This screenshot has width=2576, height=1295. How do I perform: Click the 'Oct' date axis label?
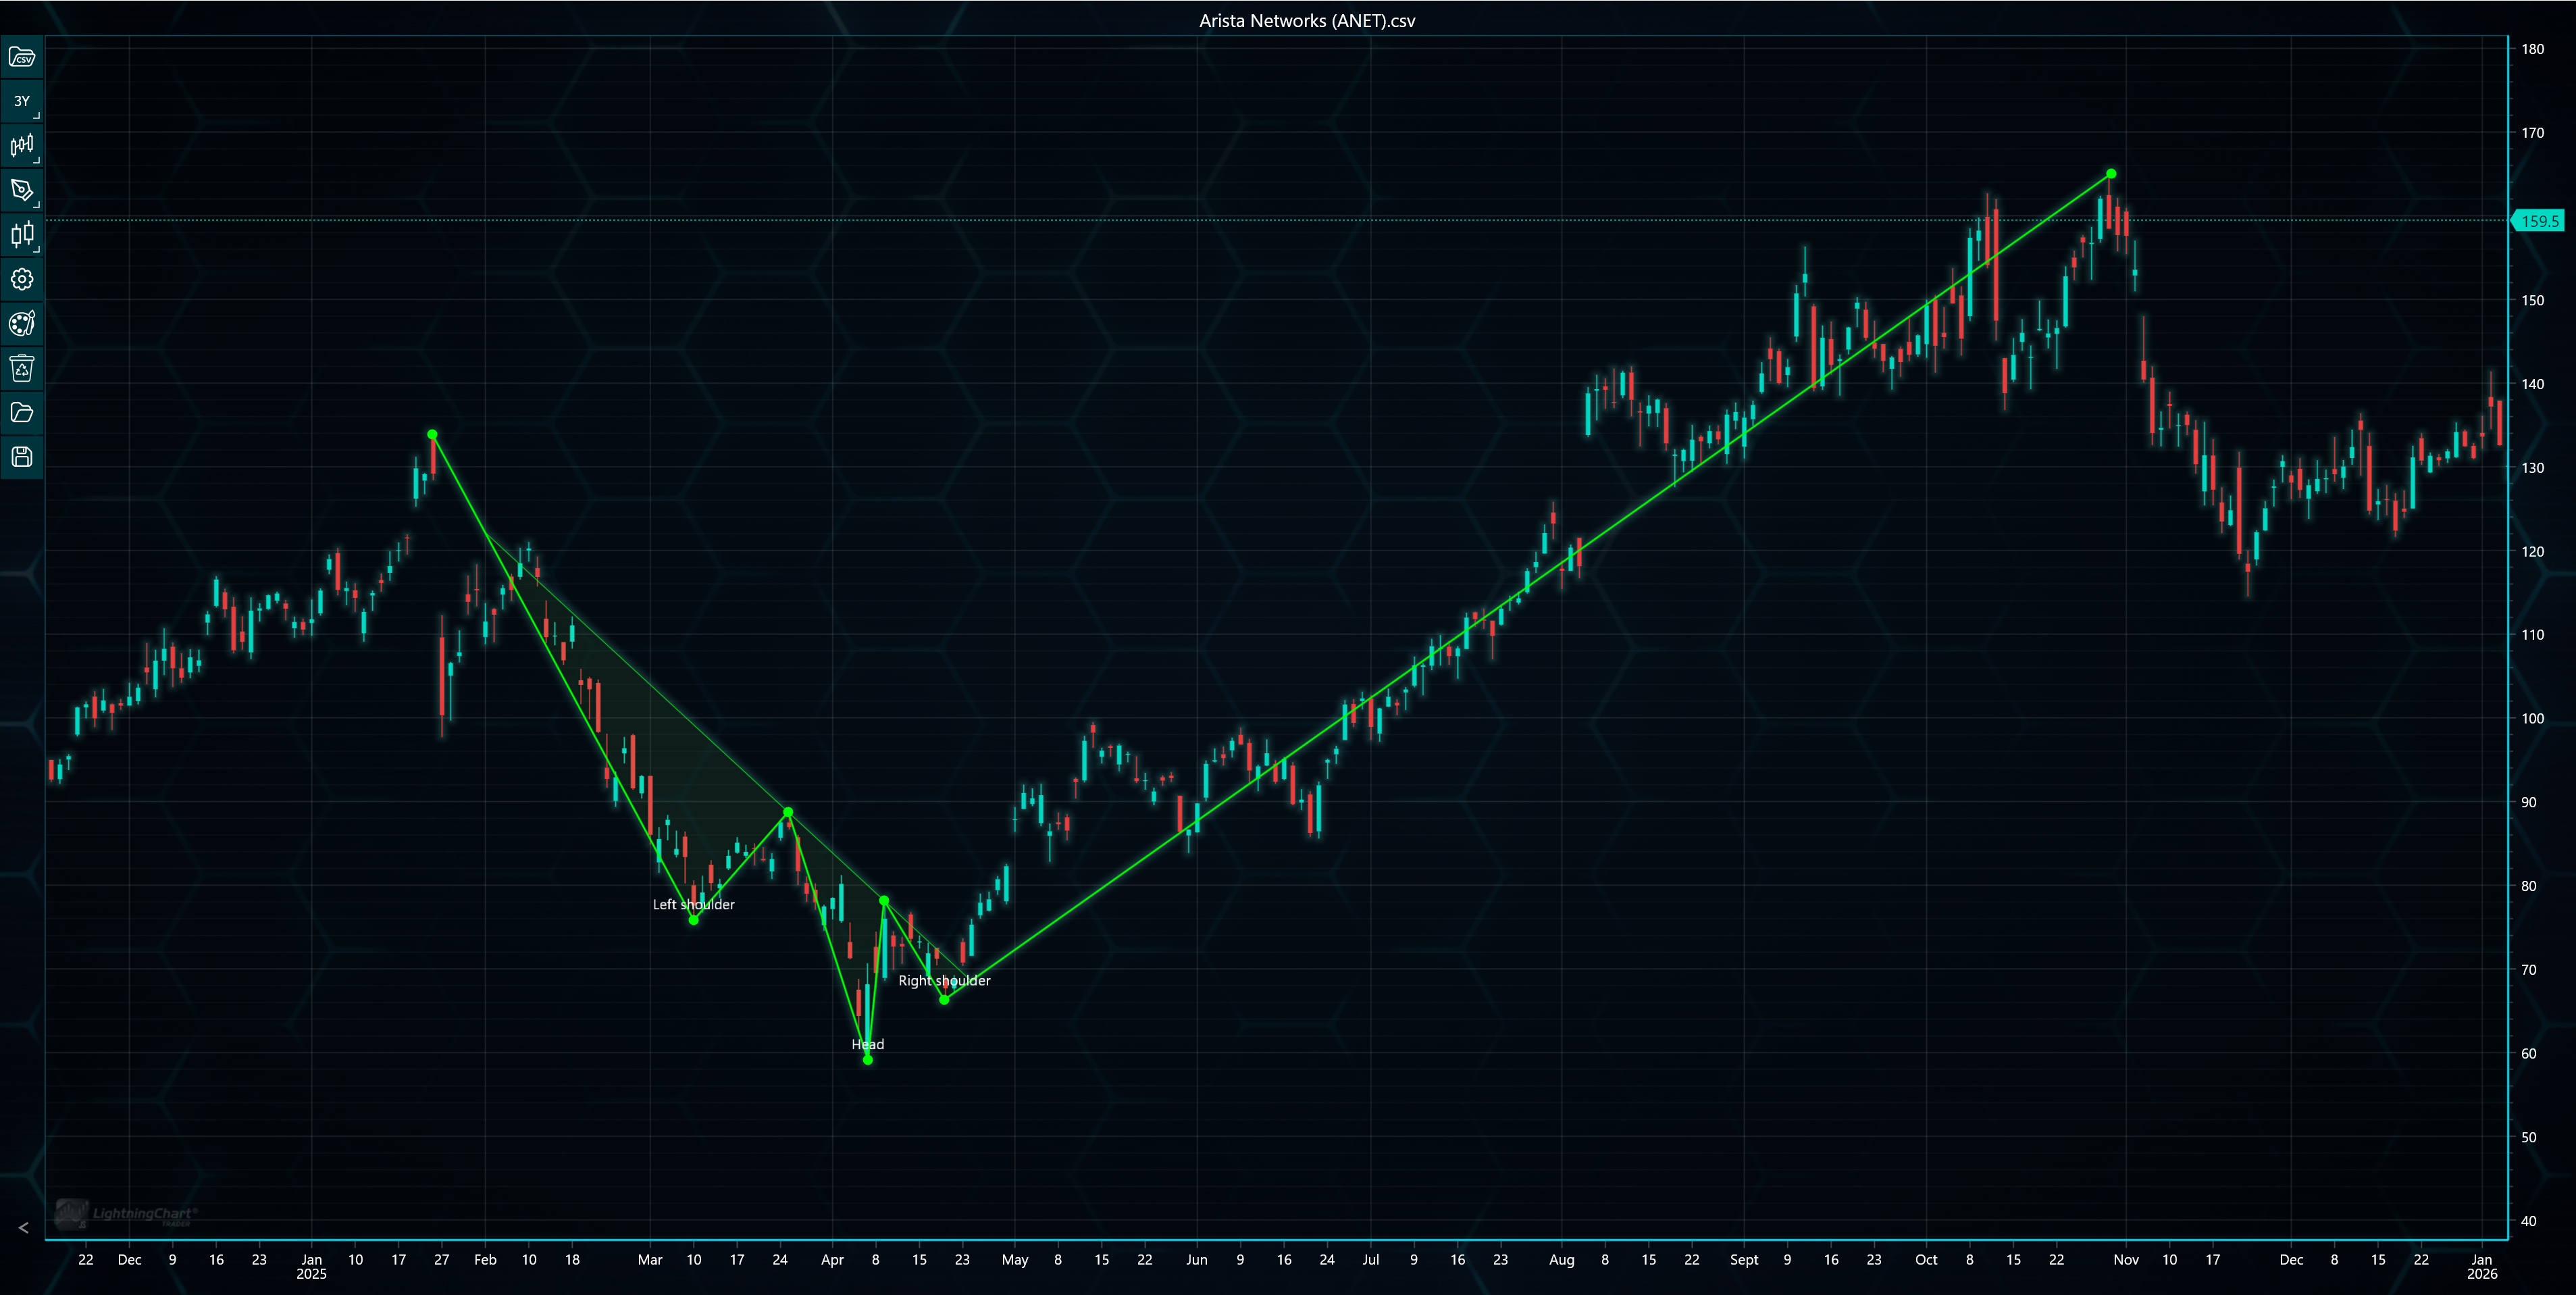1926,1259
